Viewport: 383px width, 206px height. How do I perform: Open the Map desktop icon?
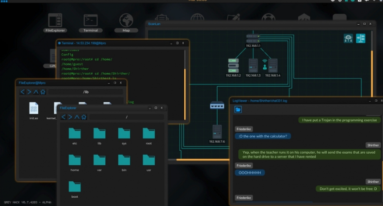point(126,23)
